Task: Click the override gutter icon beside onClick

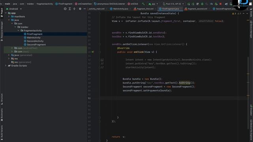Action: [x=93, y=52]
